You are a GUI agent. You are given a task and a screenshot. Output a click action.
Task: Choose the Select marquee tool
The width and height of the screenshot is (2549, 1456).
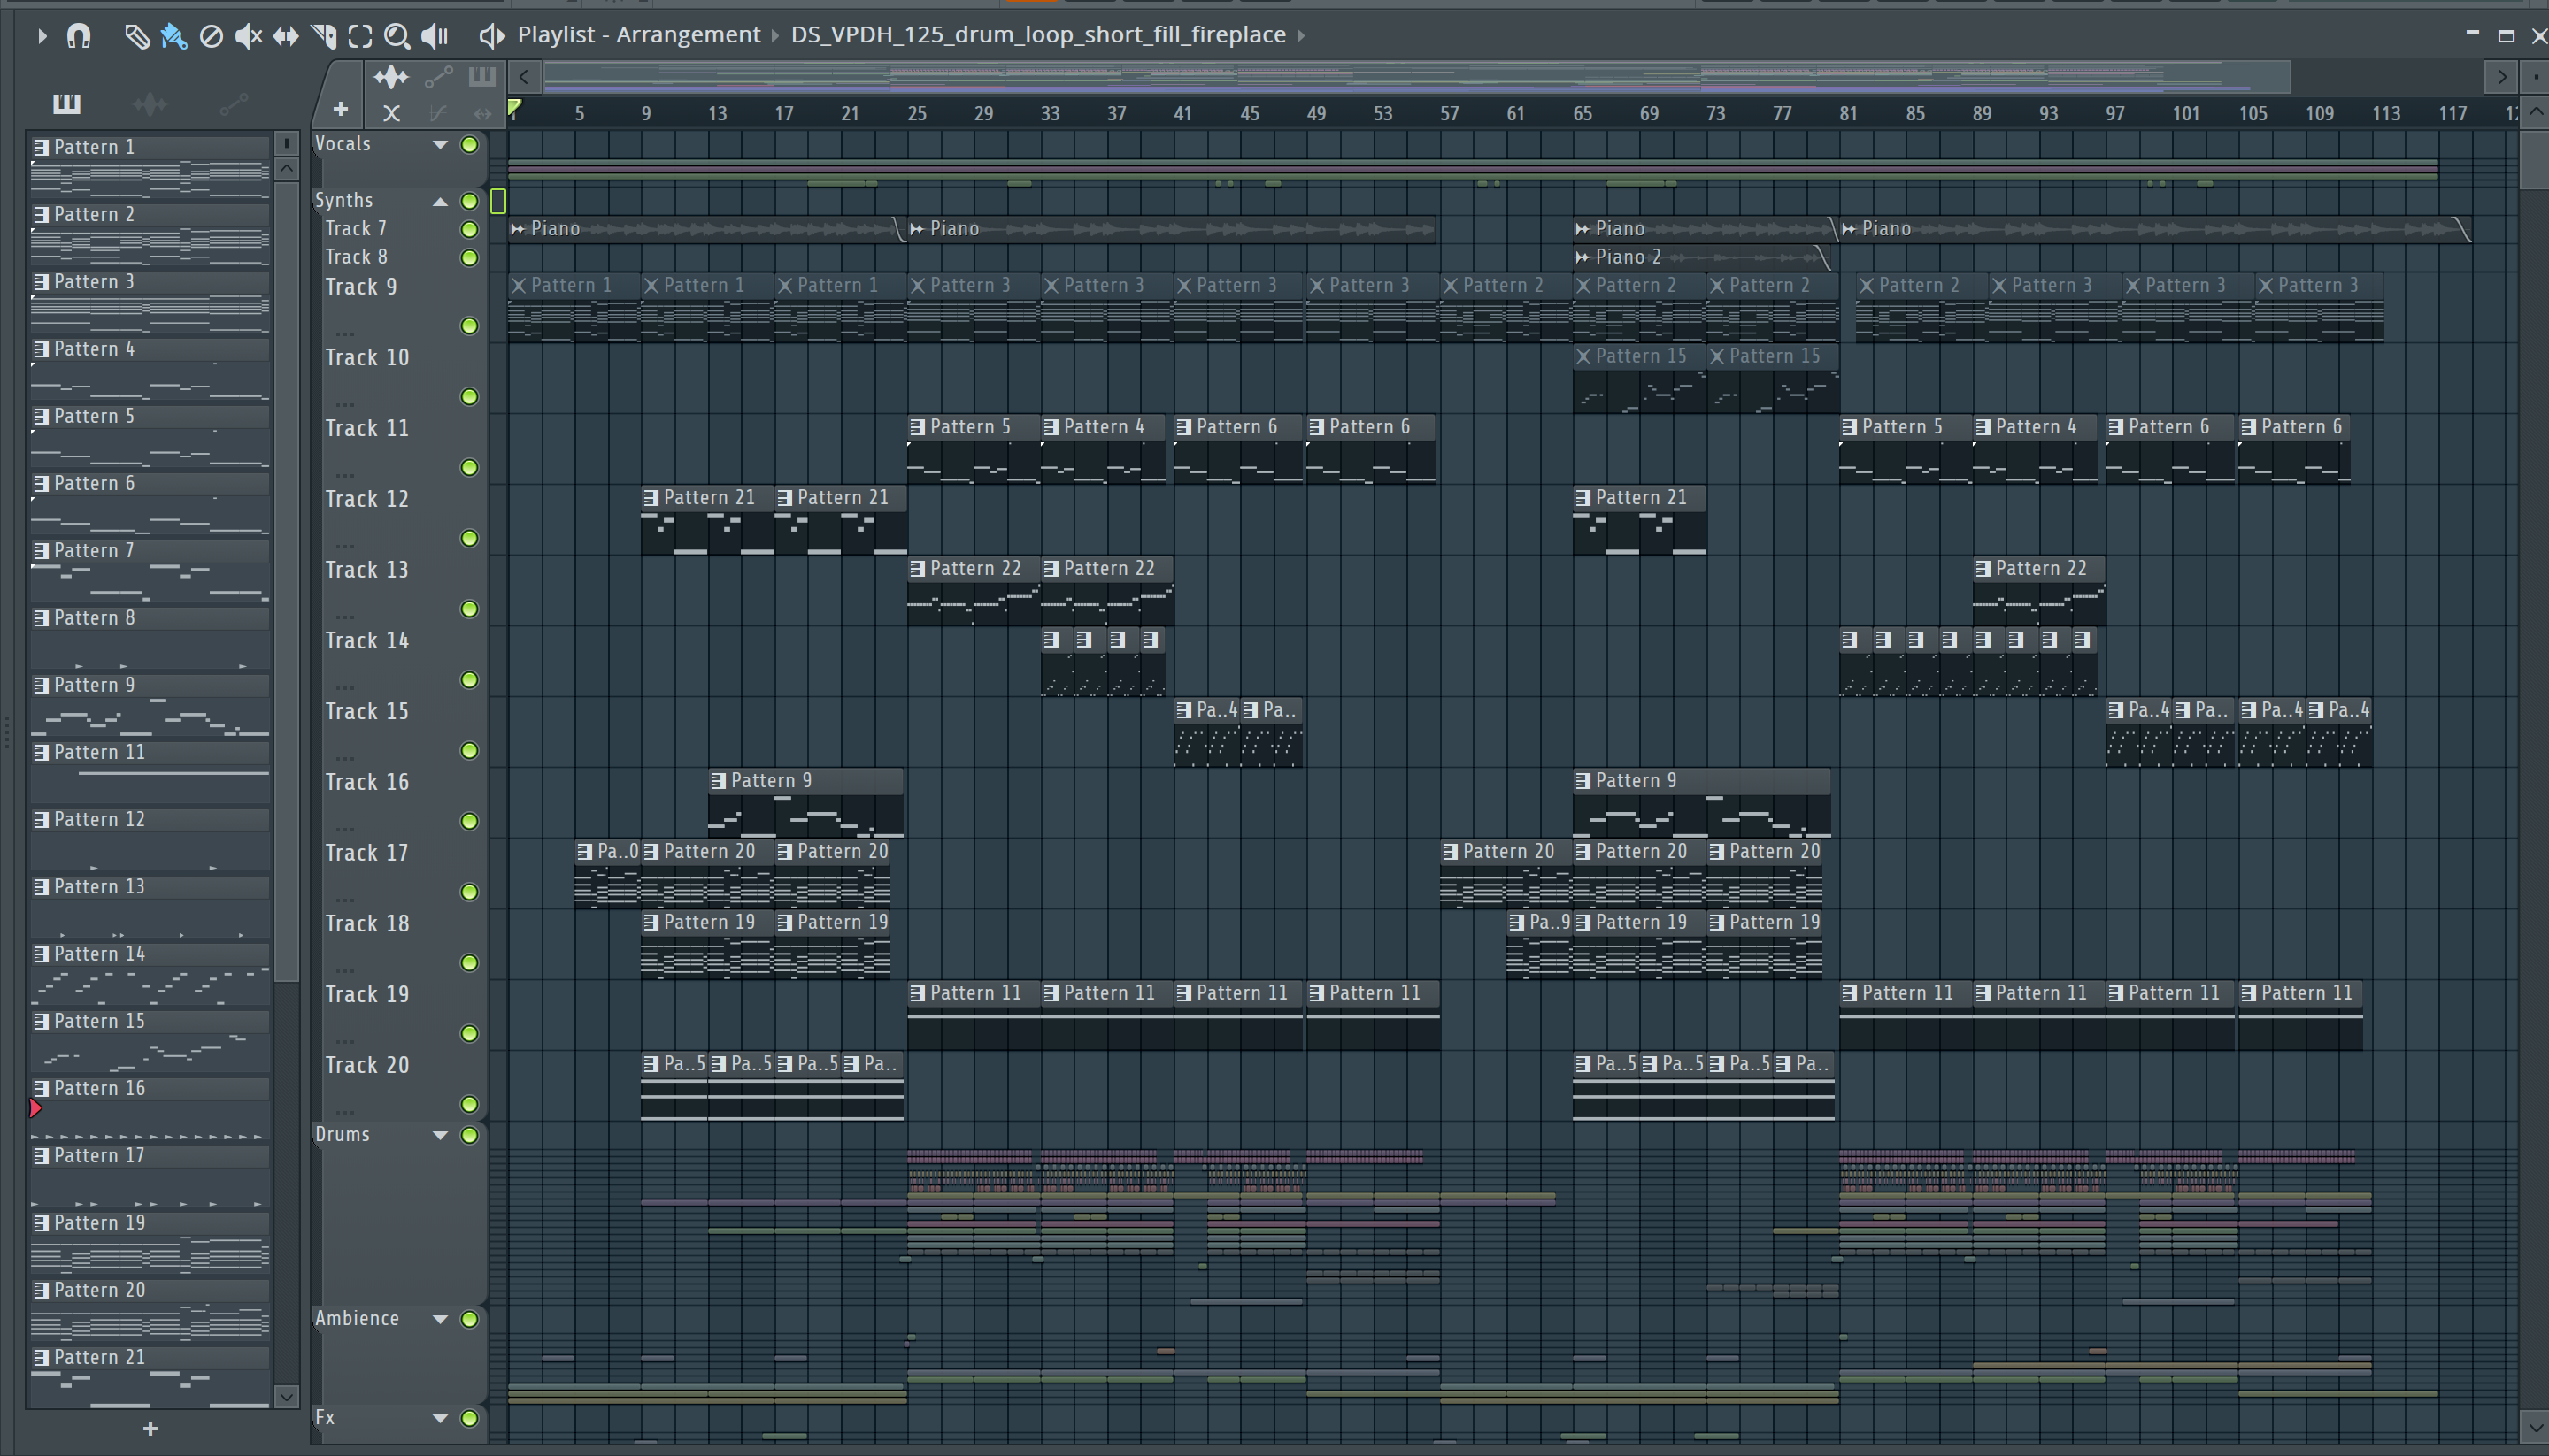pos(360,36)
